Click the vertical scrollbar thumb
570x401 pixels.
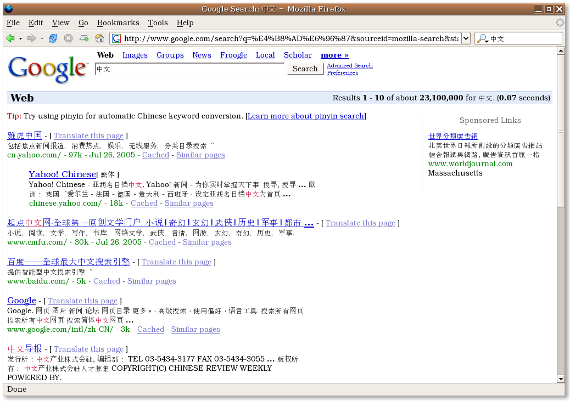pyautogui.click(x=561, y=131)
